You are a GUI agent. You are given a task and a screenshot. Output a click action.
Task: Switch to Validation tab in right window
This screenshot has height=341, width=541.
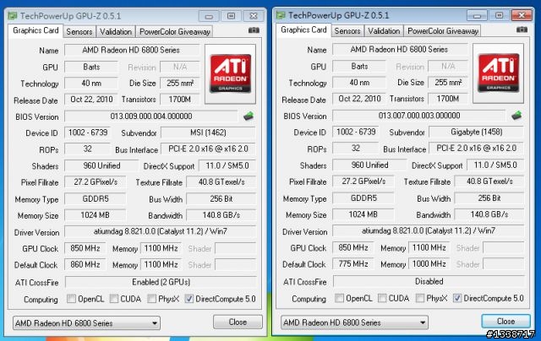(384, 31)
